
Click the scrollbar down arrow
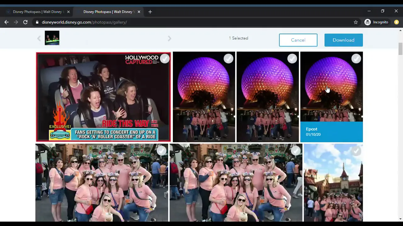[x=400, y=219]
